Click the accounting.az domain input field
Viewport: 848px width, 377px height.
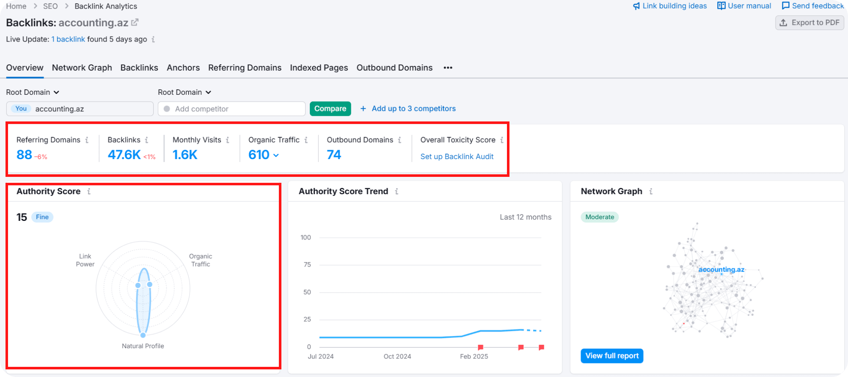[80, 109]
